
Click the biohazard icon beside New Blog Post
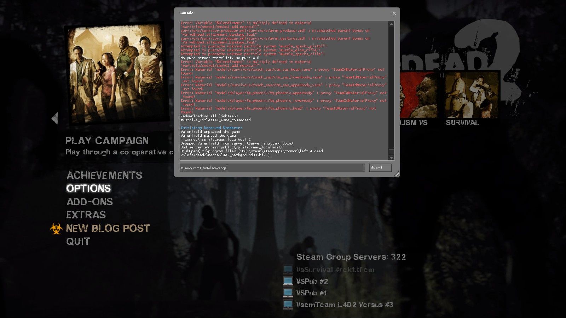click(56, 229)
